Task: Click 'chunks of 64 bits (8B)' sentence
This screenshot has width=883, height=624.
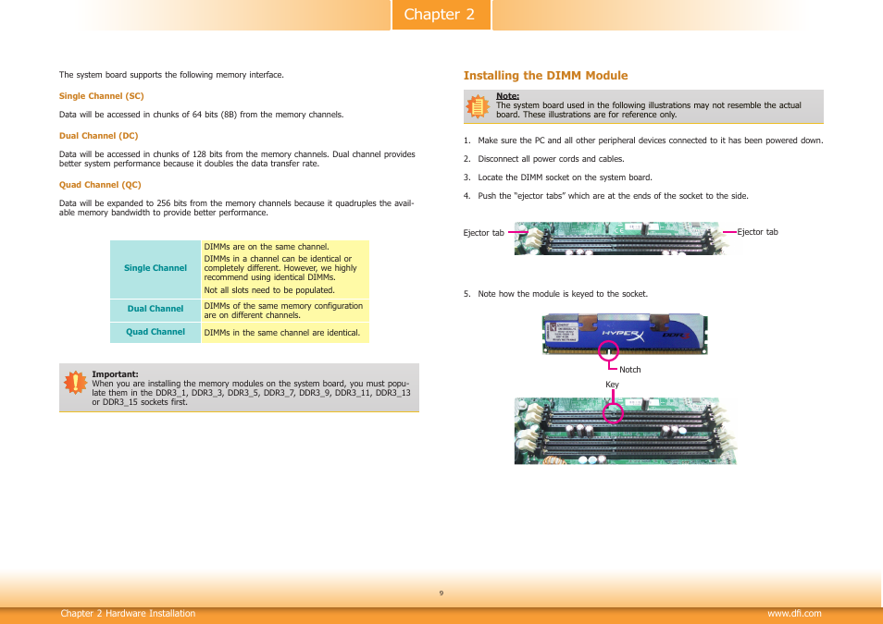Action: pyautogui.click(x=201, y=115)
